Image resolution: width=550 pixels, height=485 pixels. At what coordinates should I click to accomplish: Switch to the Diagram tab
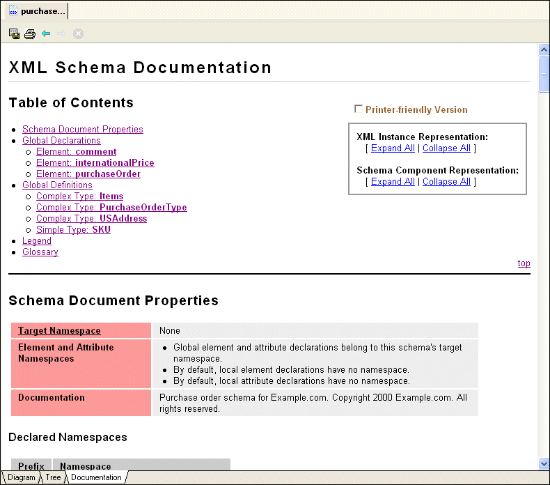(21, 478)
